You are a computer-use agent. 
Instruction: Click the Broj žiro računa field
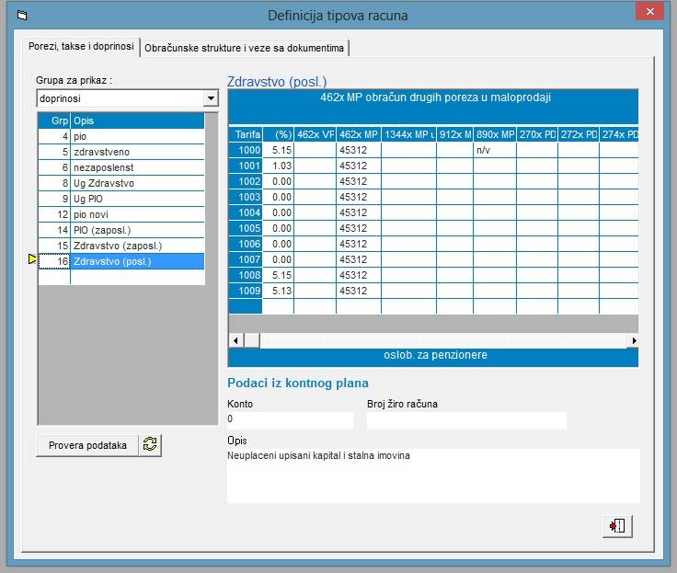465,419
